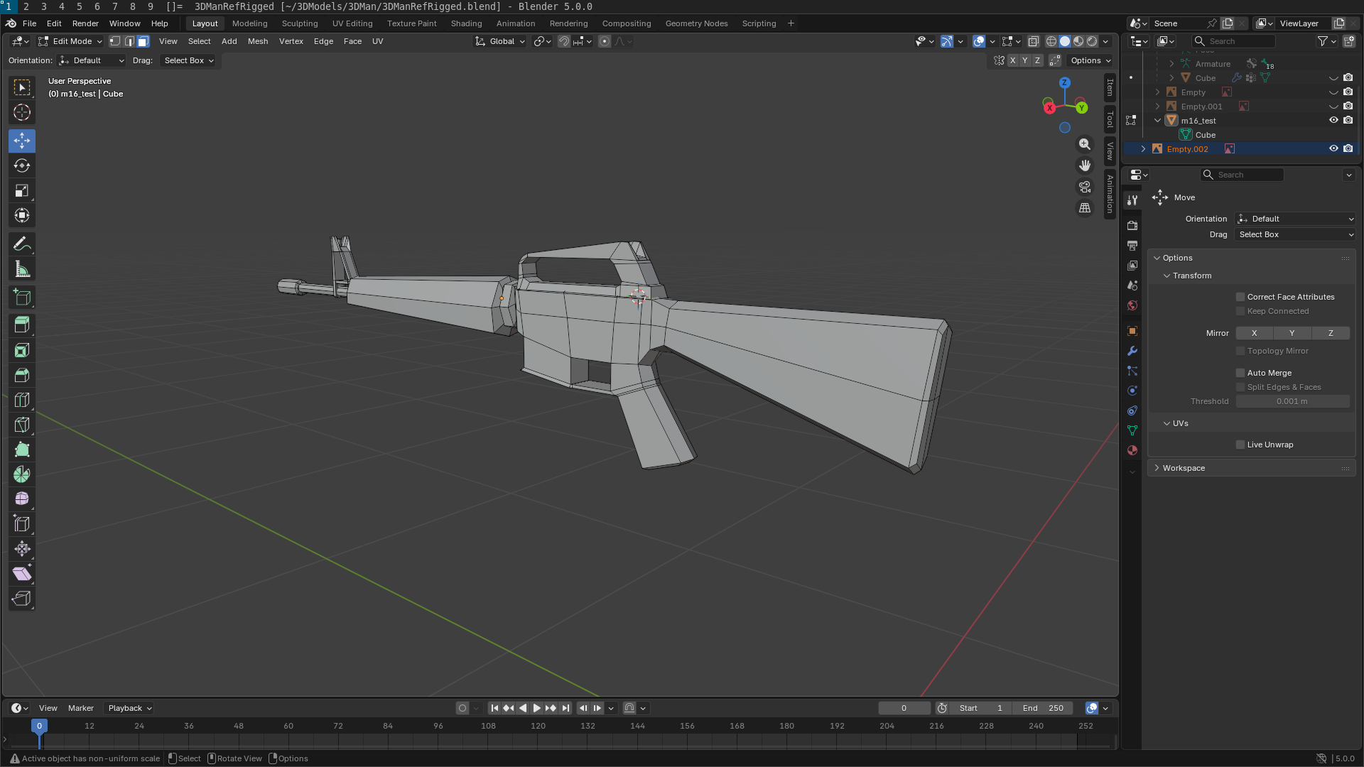This screenshot has height=767, width=1364.
Task: Select the Scale tool in toolbar
Action: pyautogui.click(x=22, y=190)
